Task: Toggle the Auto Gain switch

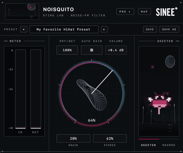Action: pyautogui.click(x=91, y=50)
